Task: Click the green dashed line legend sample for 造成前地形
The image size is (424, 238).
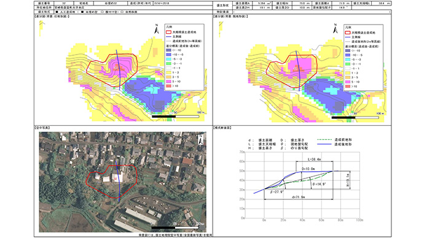Action: click(324, 140)
